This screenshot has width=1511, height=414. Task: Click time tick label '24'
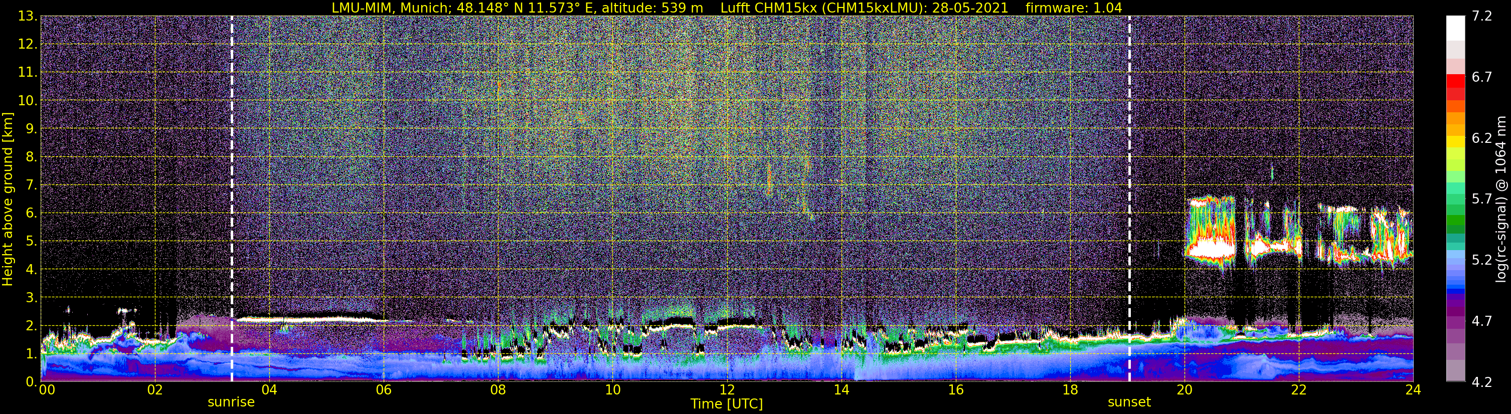[1413, 390]
